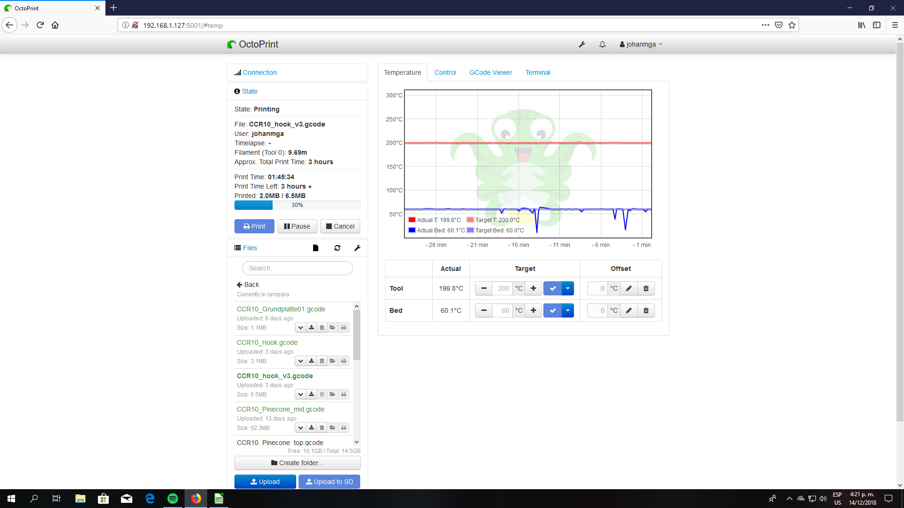Increase Tool target temperature plus

[x=533, y=288]
